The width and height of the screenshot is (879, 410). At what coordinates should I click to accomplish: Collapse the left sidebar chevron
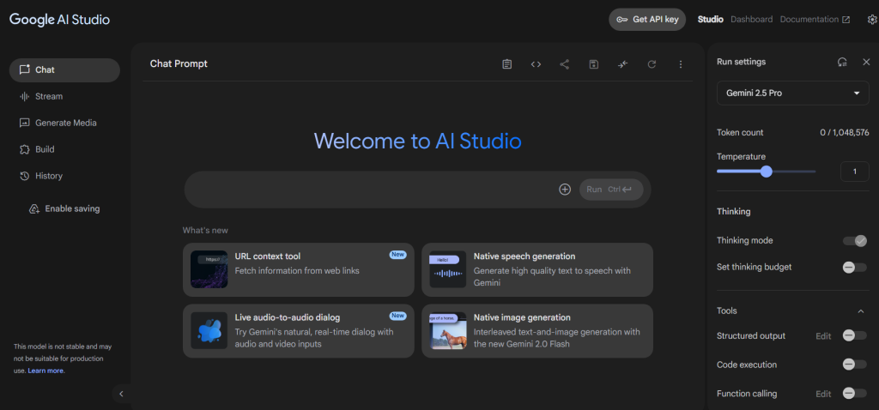point(121,394)
